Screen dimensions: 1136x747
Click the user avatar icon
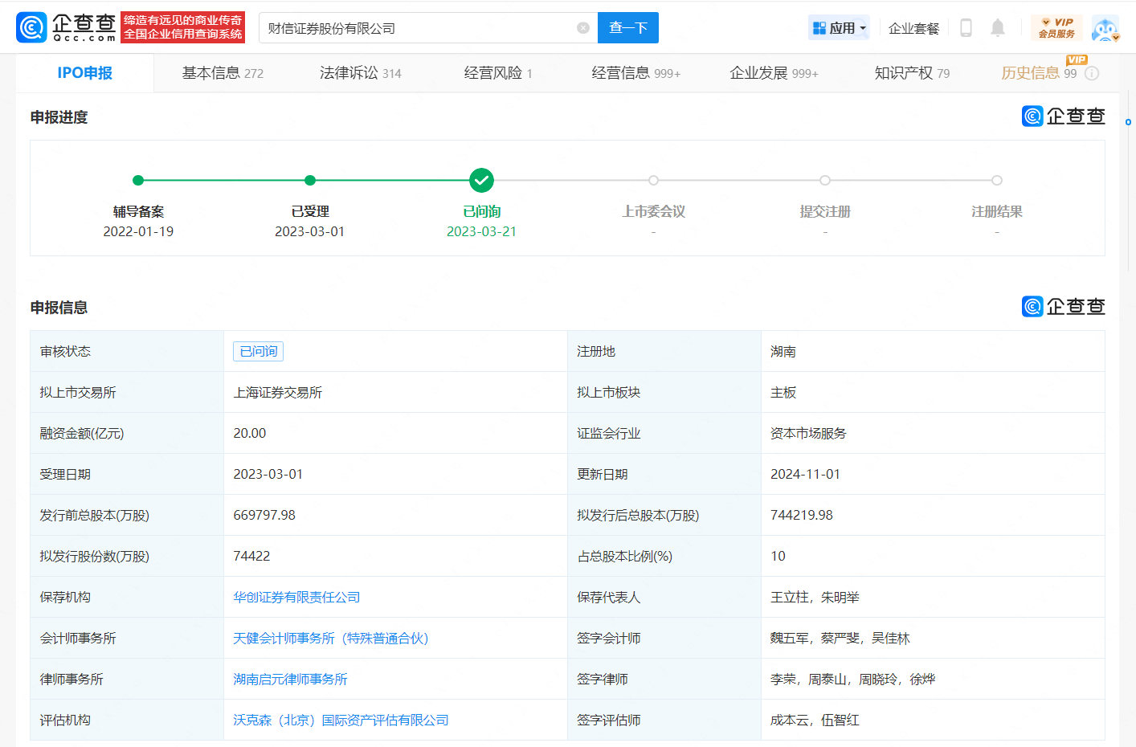1105,29
